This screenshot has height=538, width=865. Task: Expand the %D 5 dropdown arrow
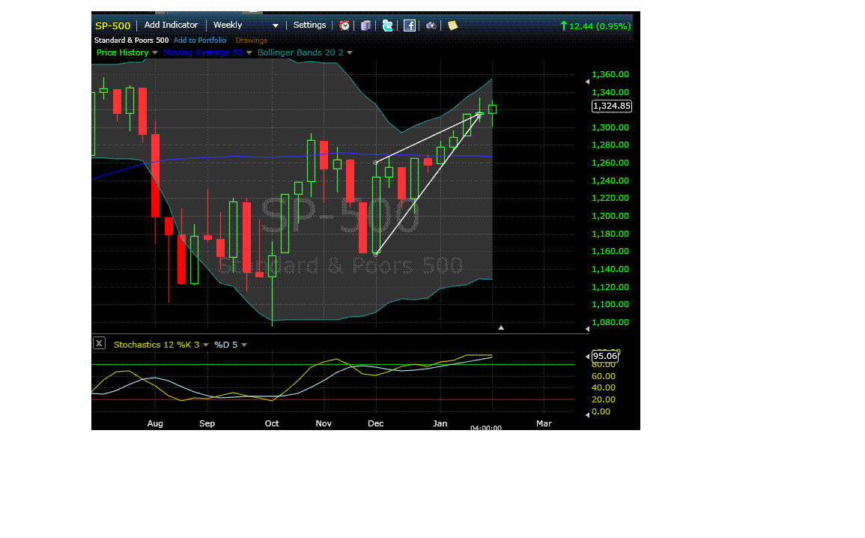(x=244, y=345)
